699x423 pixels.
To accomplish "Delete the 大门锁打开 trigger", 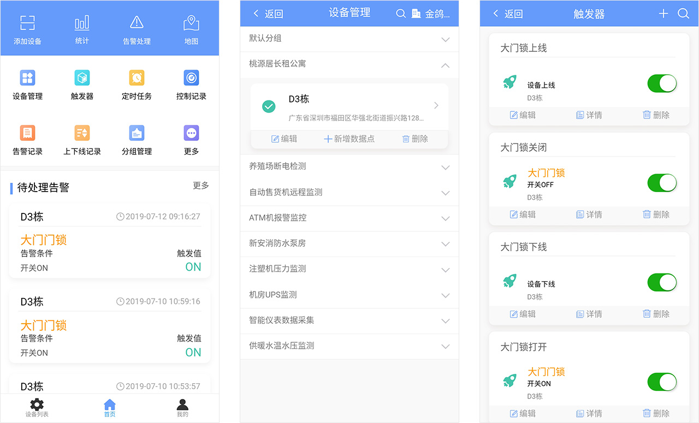I will tap(656, 413).
